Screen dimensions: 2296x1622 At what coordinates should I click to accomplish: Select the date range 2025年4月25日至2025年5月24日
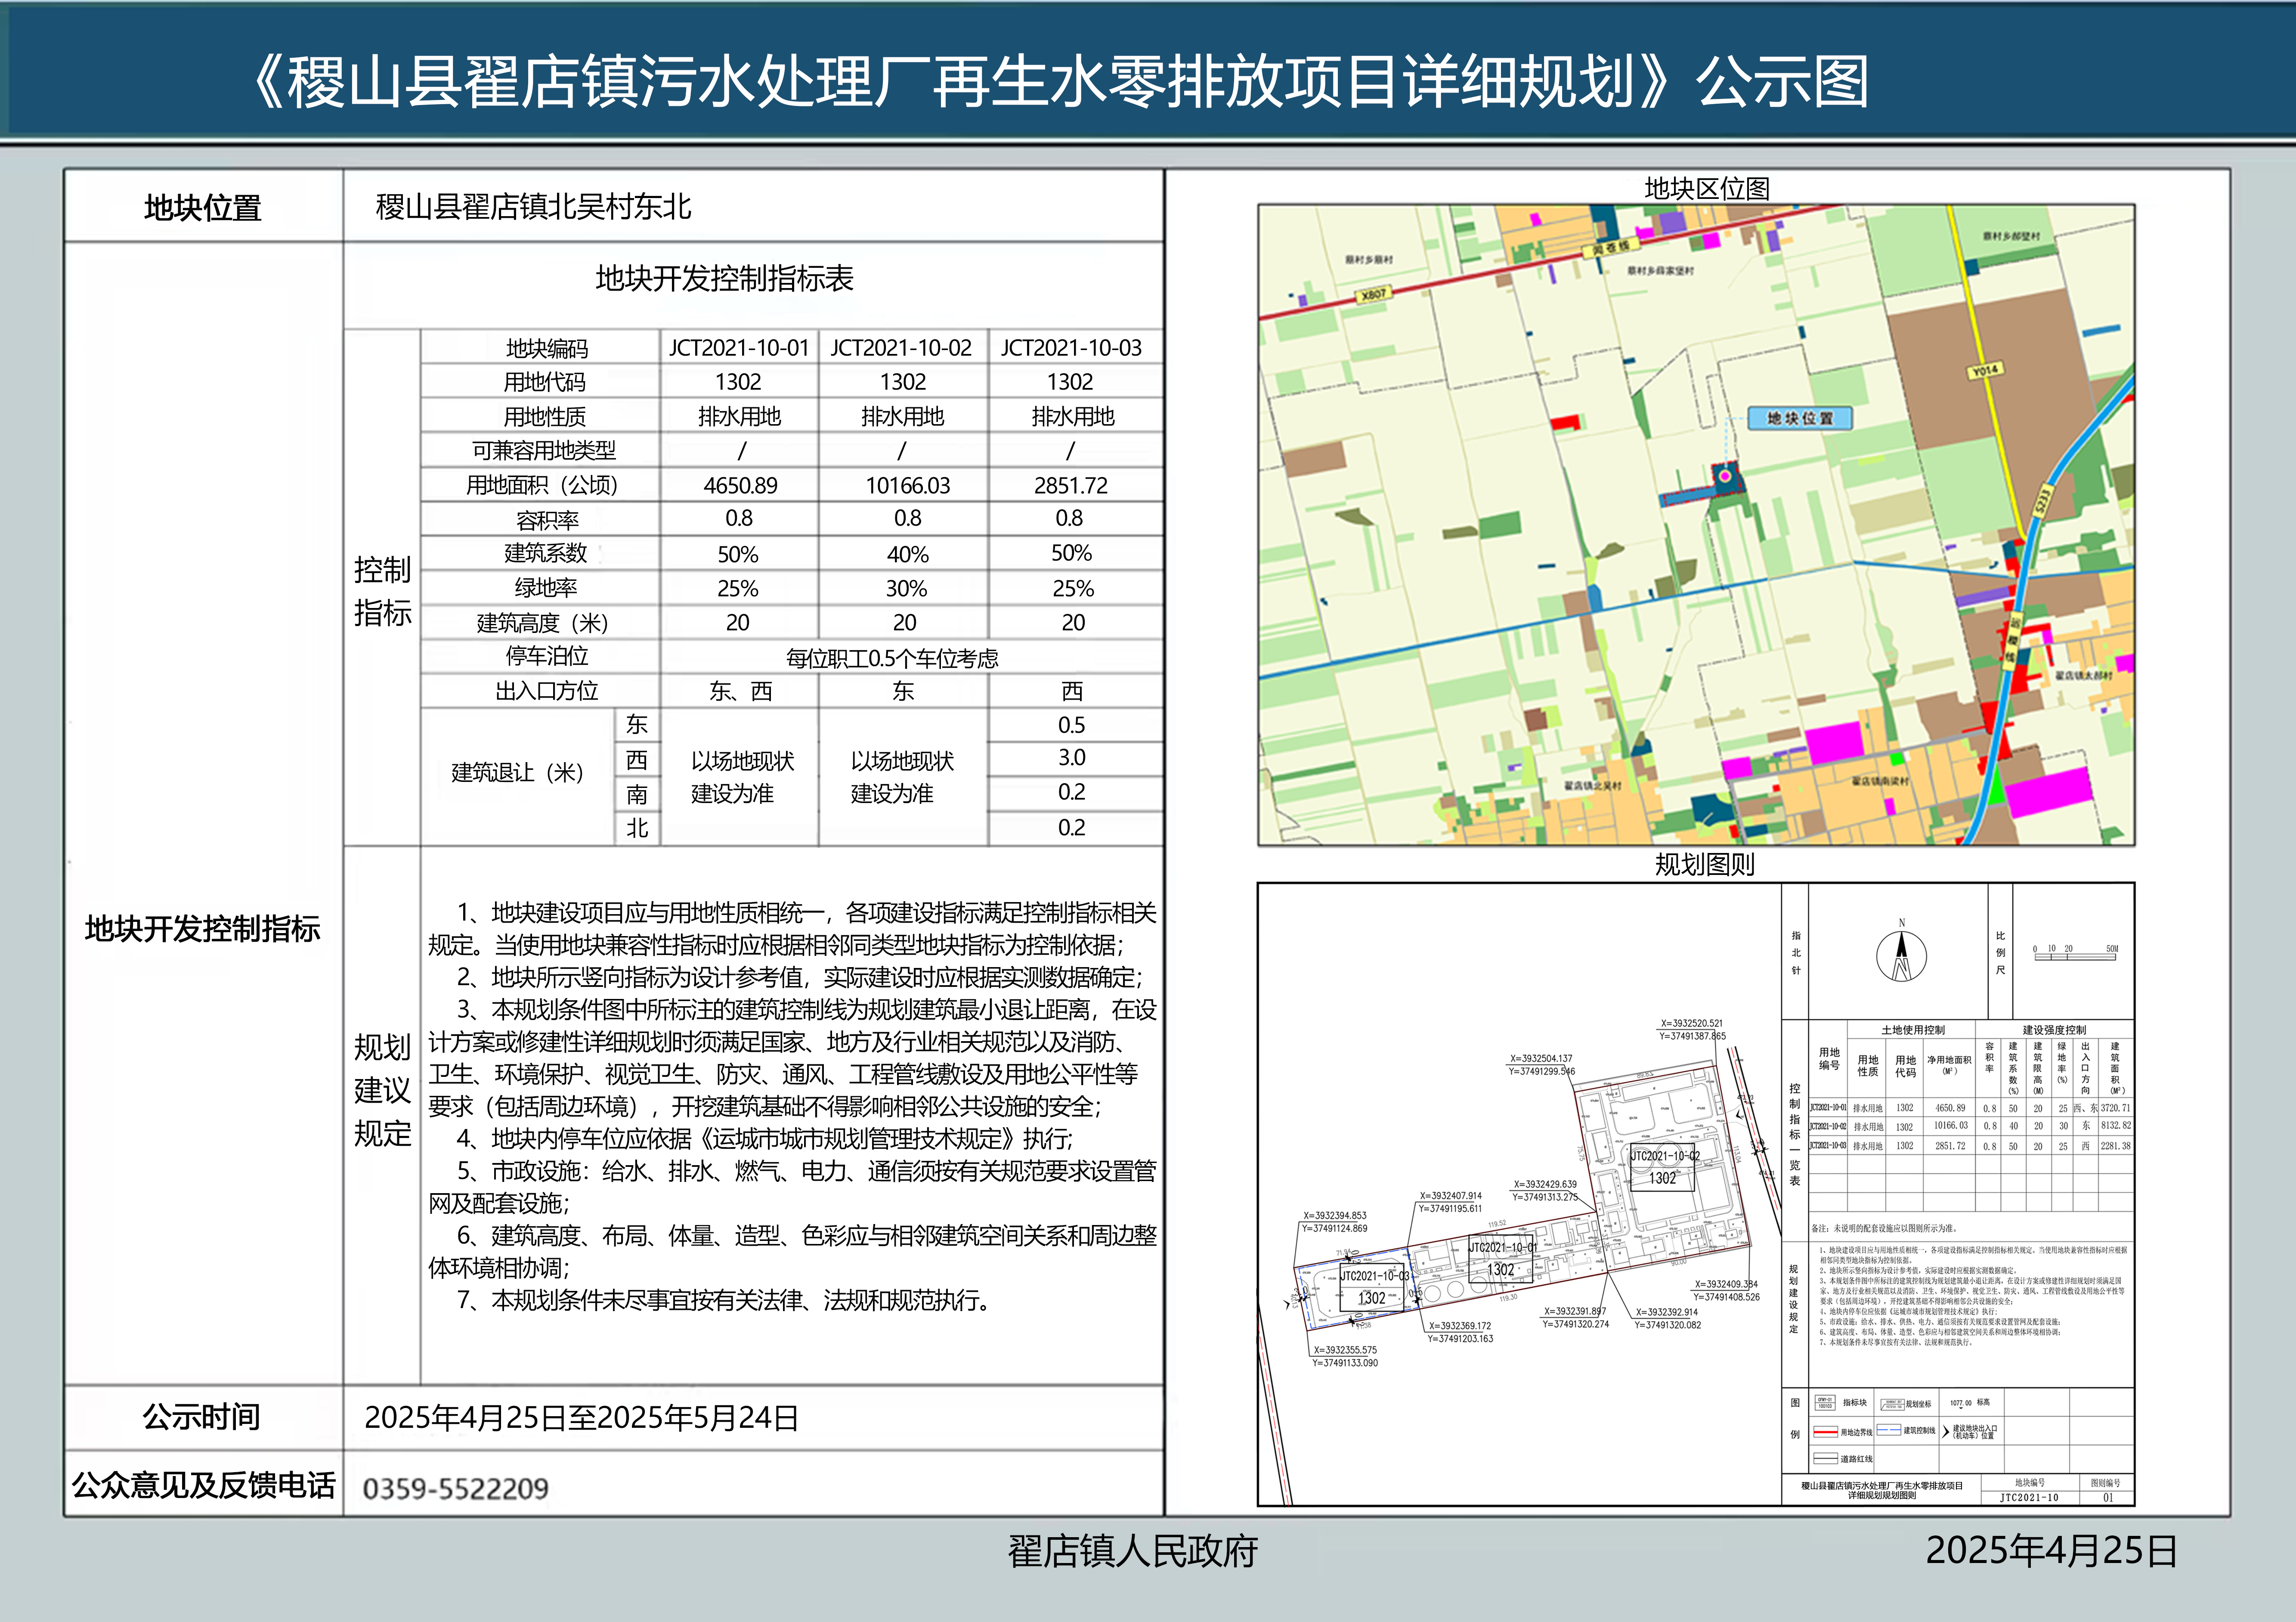581,1418
